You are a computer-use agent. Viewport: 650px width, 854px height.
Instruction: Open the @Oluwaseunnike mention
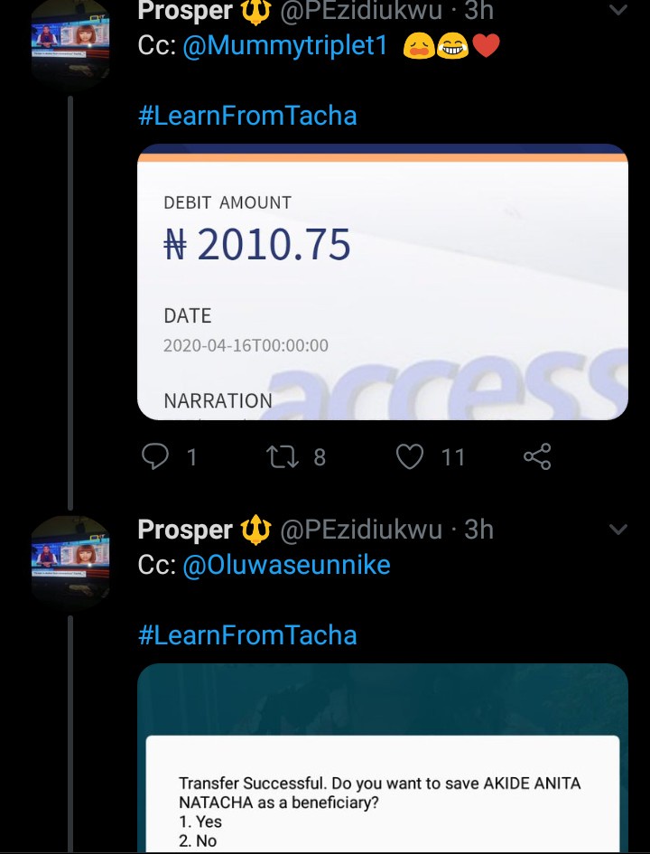[x=286, y=565]
